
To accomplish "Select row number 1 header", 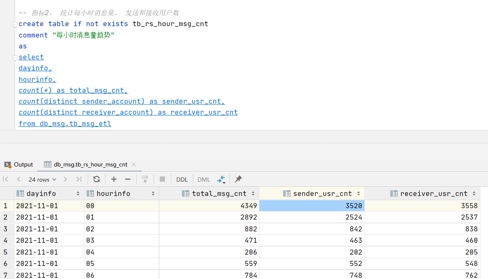I will tap(7, 206).
